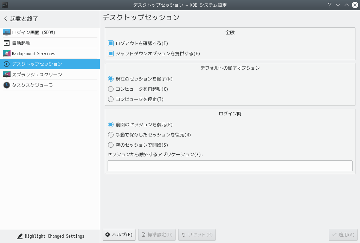Toggle the ログアウトを確認する checkbox
The height and width of the screenshot is (243, 360).
111,43
